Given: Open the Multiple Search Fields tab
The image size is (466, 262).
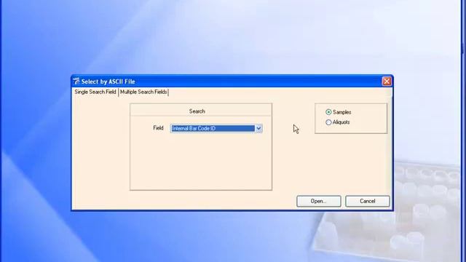Looking at the screenshot, I should point(143,92).
